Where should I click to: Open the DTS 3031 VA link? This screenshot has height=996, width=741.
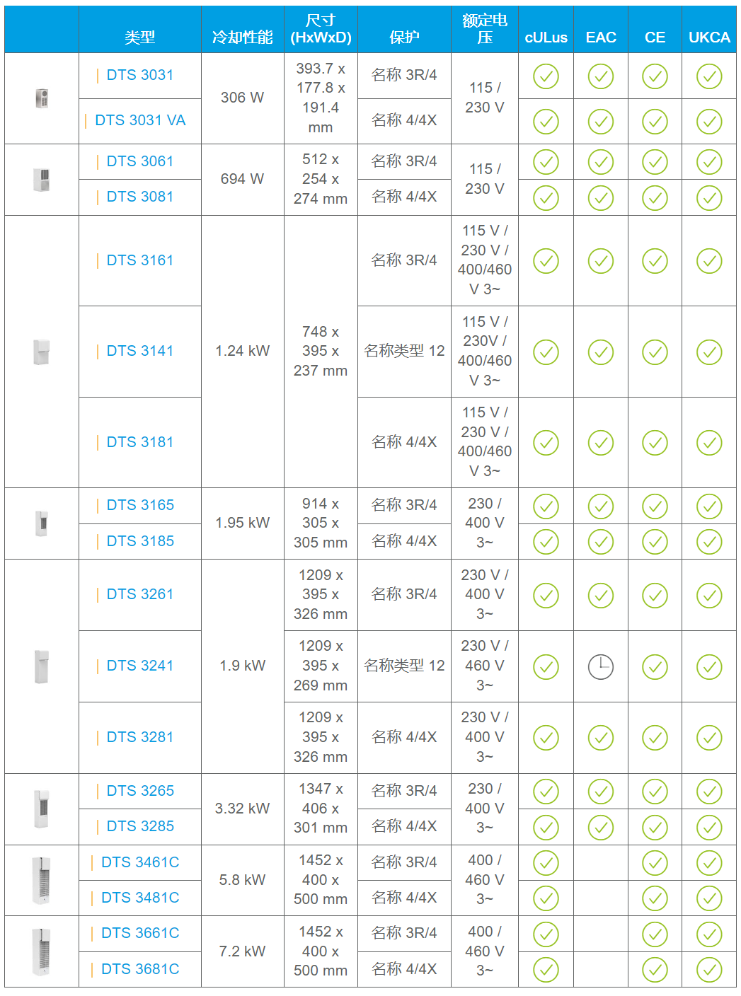(x=140, y=120)
